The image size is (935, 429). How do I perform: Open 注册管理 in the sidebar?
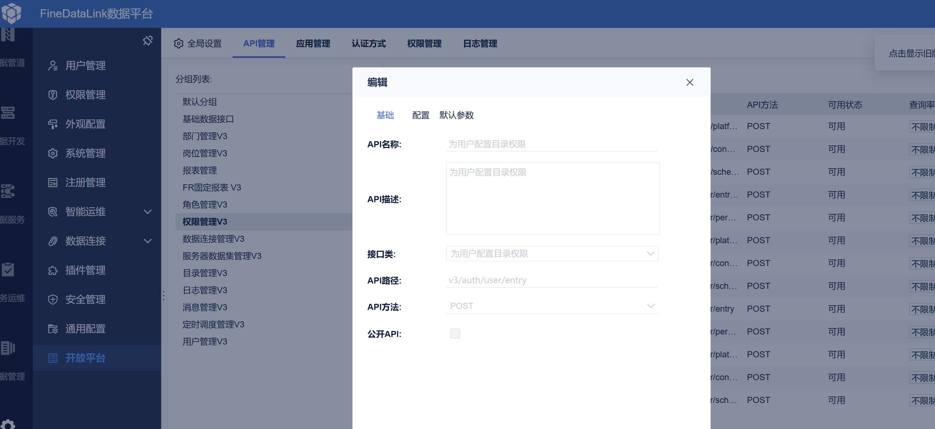tap(85, 183)
